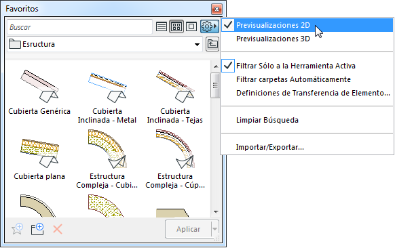This screenshot has height=248, width=395.
Task: Click the Buscar search field
Action: (x=79, y=27)
